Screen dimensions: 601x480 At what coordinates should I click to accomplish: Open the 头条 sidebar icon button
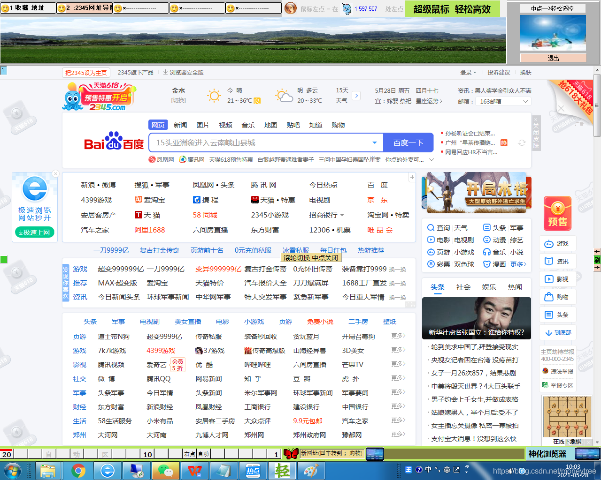[x=557, y=315]
